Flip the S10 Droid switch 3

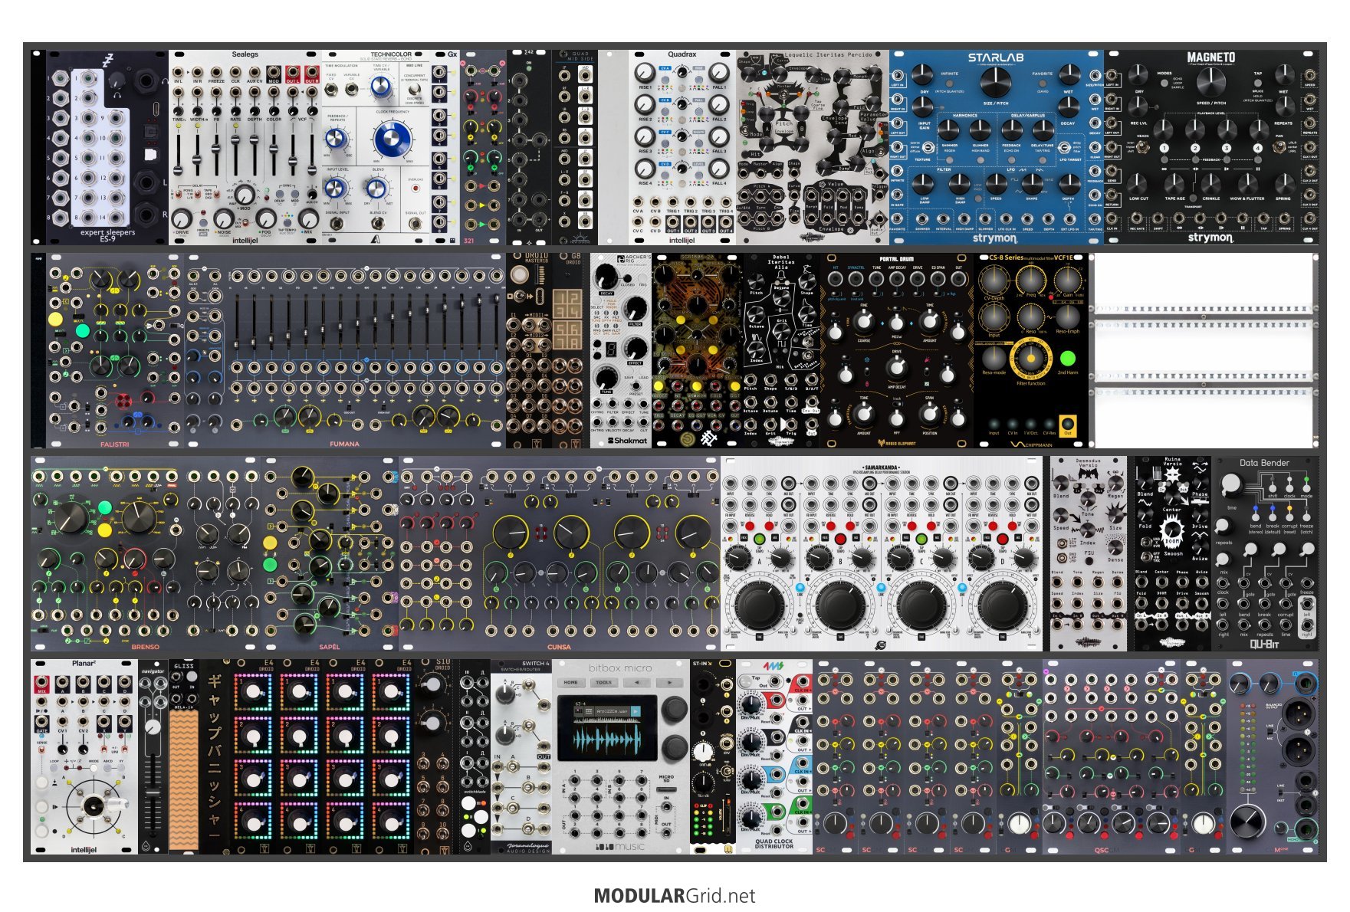[423, 764]
